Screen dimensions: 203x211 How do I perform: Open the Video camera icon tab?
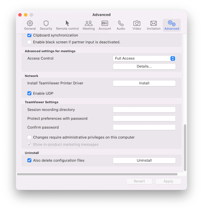point(137,25)
